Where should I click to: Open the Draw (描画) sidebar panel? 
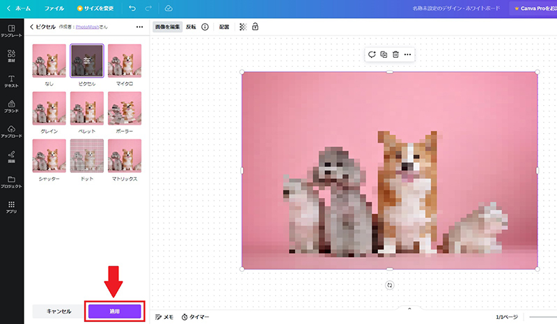pyautogui.click(x=11, y=157)
